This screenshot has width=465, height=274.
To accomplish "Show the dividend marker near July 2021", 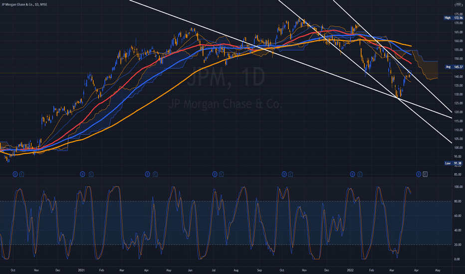I will point(215,174).
